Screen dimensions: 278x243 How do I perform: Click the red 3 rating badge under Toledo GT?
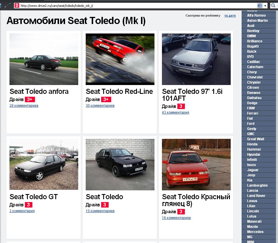coord(29,205)
